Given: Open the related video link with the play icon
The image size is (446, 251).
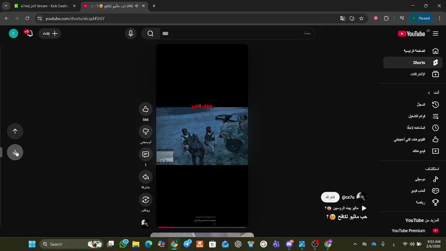Looking at the screenshot, I should click(345, 208).
